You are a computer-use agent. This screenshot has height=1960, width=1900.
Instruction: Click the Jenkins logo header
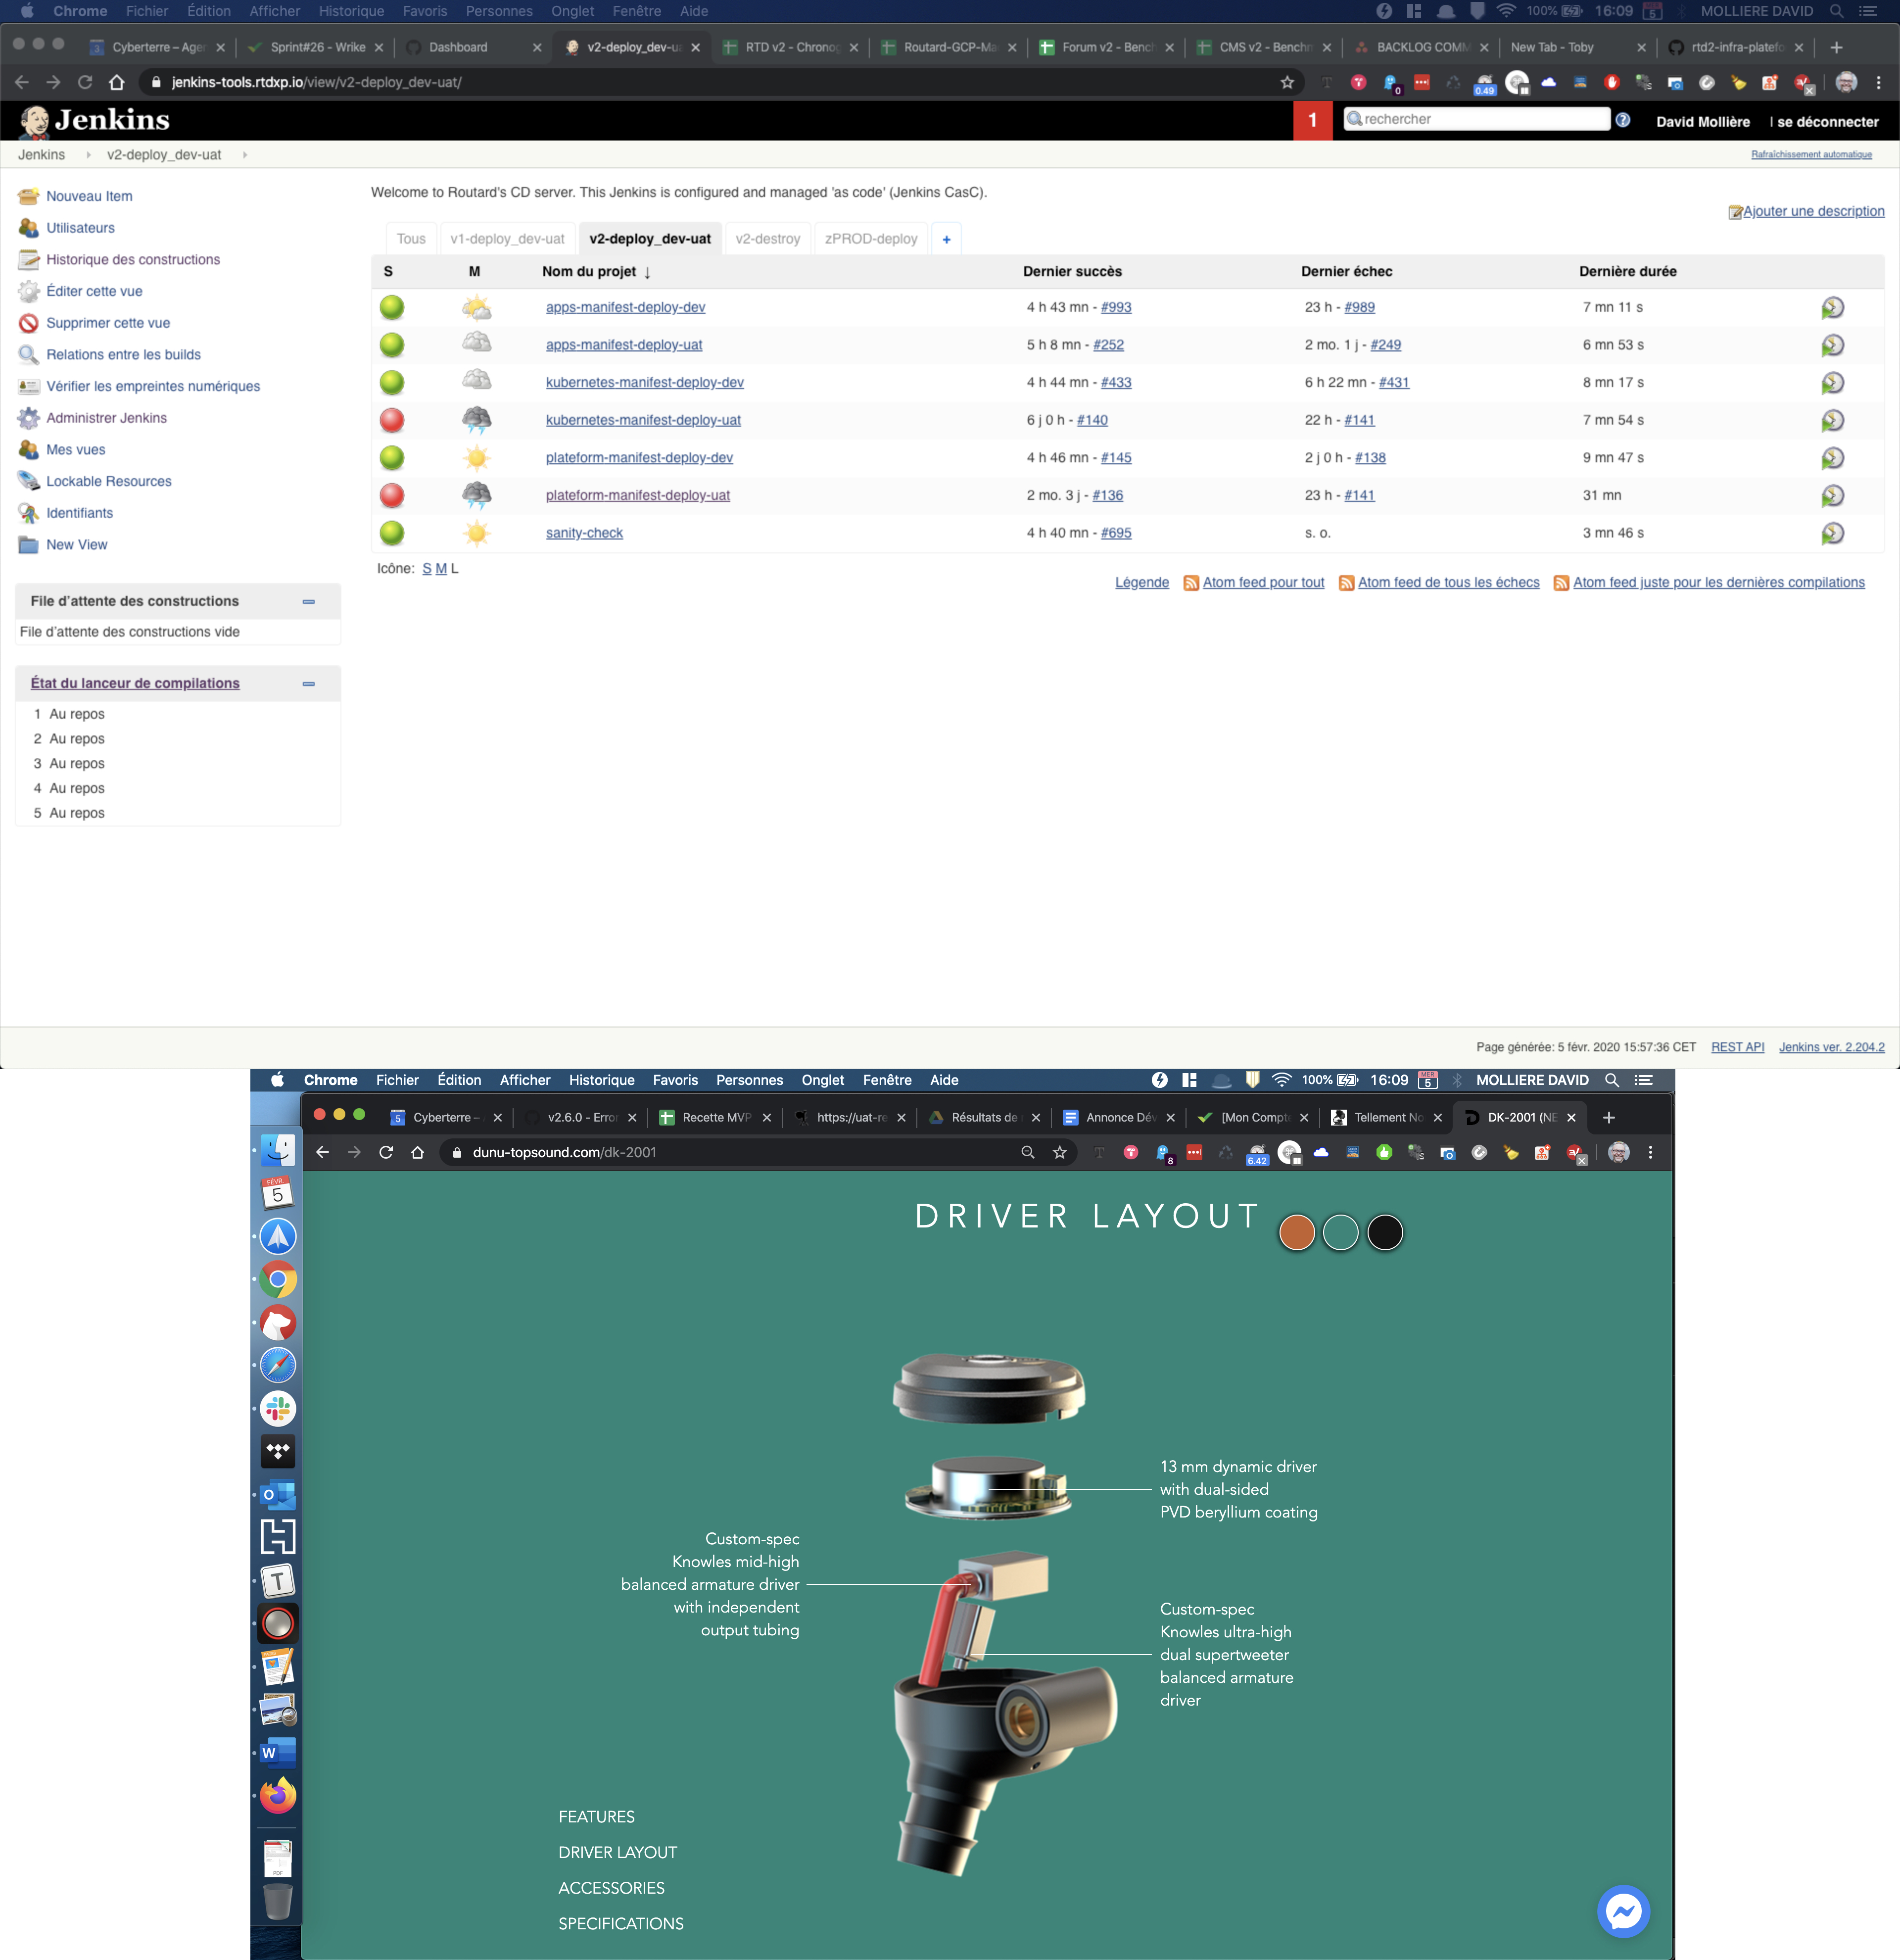pyautogui.click(x=95, y=121)
